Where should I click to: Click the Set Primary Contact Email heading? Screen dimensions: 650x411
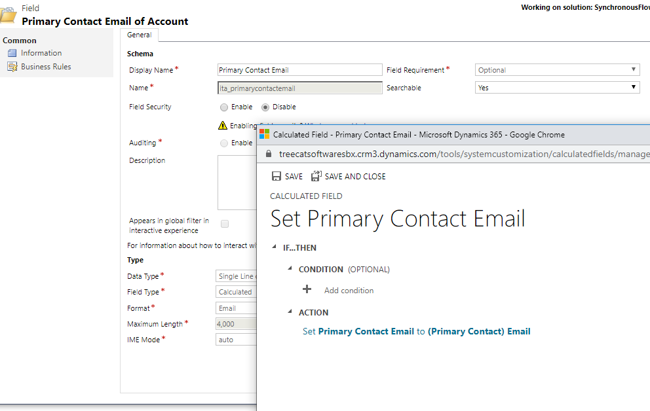click(x=398, y=219)
